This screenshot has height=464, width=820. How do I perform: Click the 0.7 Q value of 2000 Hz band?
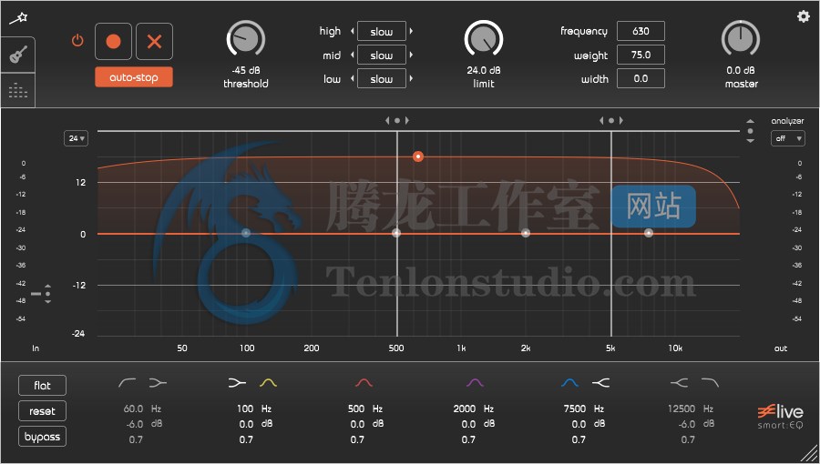[468, 440]
